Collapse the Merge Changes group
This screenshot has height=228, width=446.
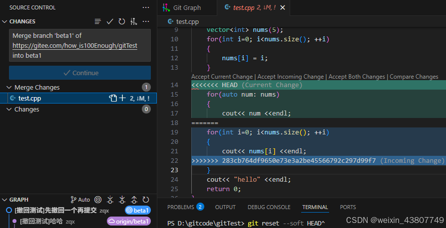(x=9, y=87)
